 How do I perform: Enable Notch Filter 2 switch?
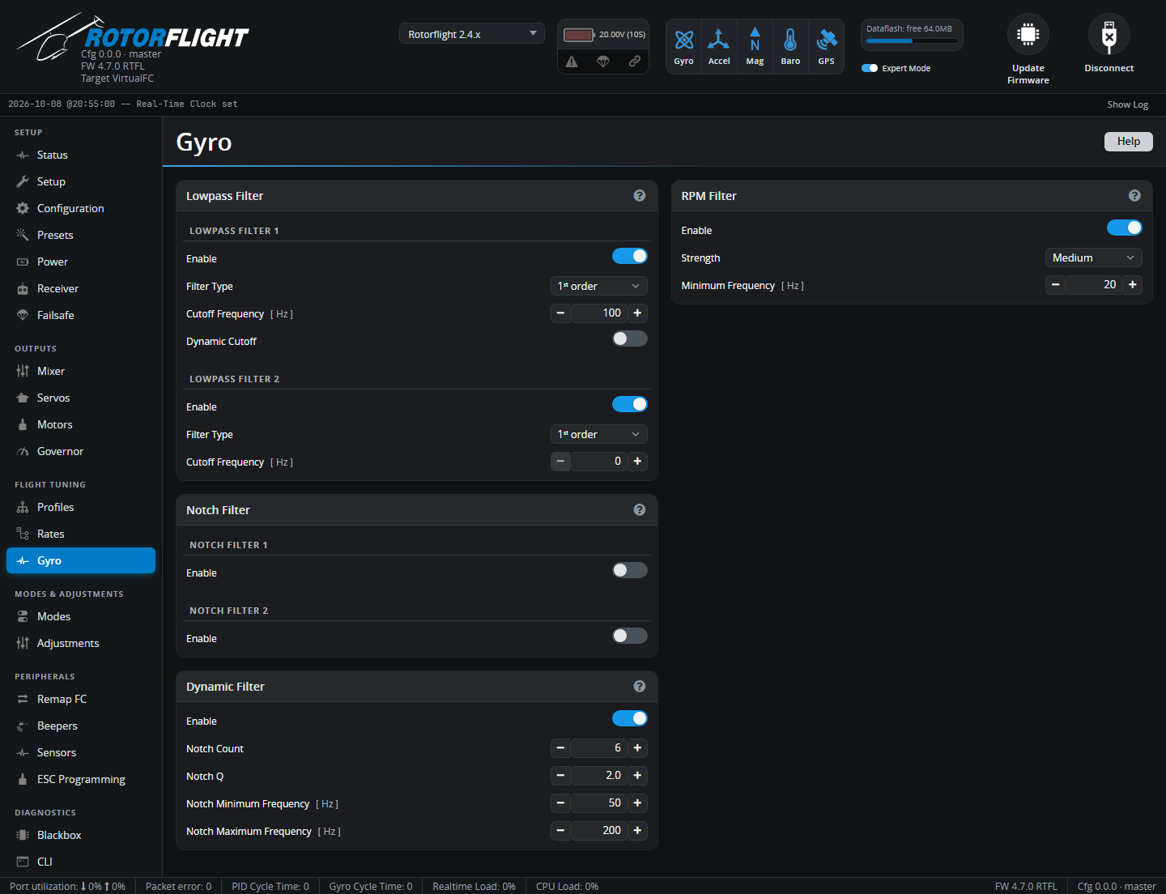coord(630,636)
